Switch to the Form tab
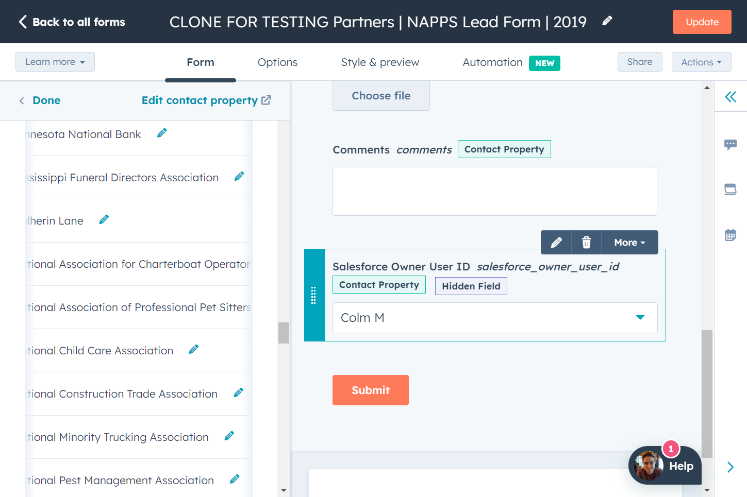 coord(201,62)
